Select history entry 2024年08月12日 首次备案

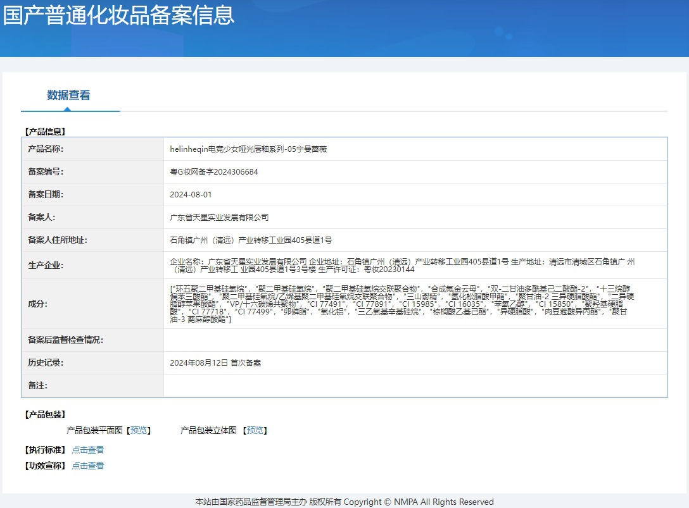pos(215,362)
